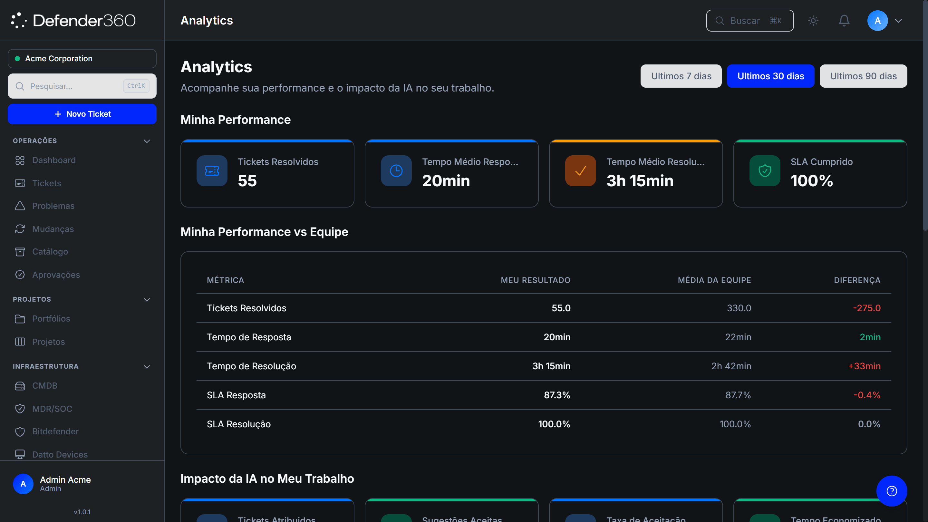The image size is (928, 522).
Task: Collapse the Infraestrutura section
Action: [x=147, y=366]
